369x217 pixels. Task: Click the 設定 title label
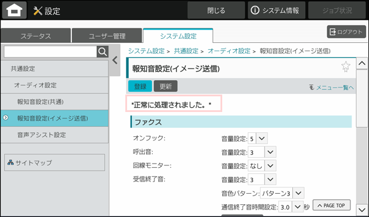pos(52,11)
